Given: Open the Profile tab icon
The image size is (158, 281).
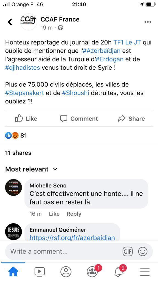Looking at the screenshot, I should tap(66, 272).
